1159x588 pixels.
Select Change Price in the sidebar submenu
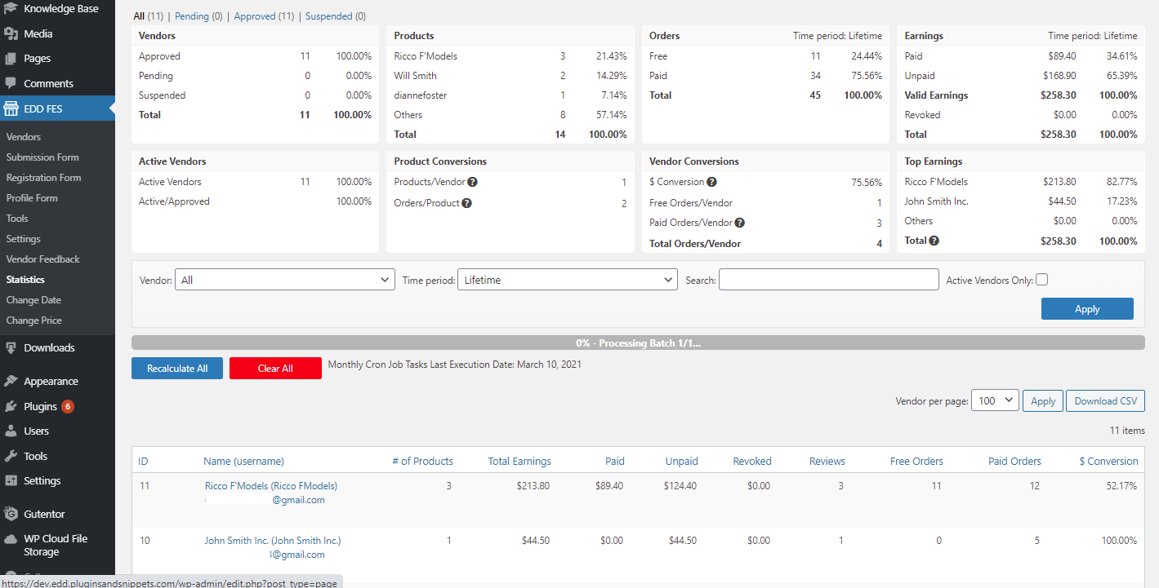[x=34, y=321]
